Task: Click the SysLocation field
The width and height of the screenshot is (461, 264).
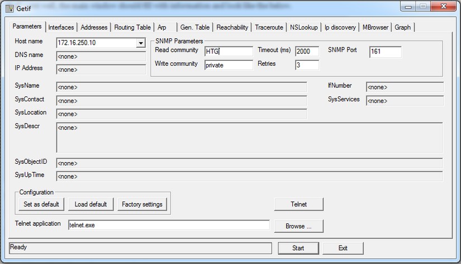Action: [x=182, y=114]
